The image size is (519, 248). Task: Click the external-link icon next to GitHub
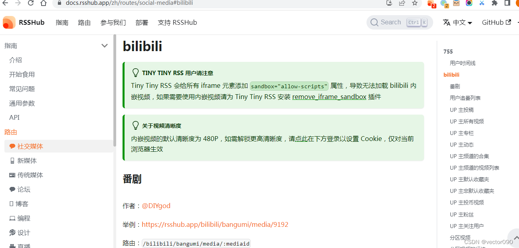[508, 22]
